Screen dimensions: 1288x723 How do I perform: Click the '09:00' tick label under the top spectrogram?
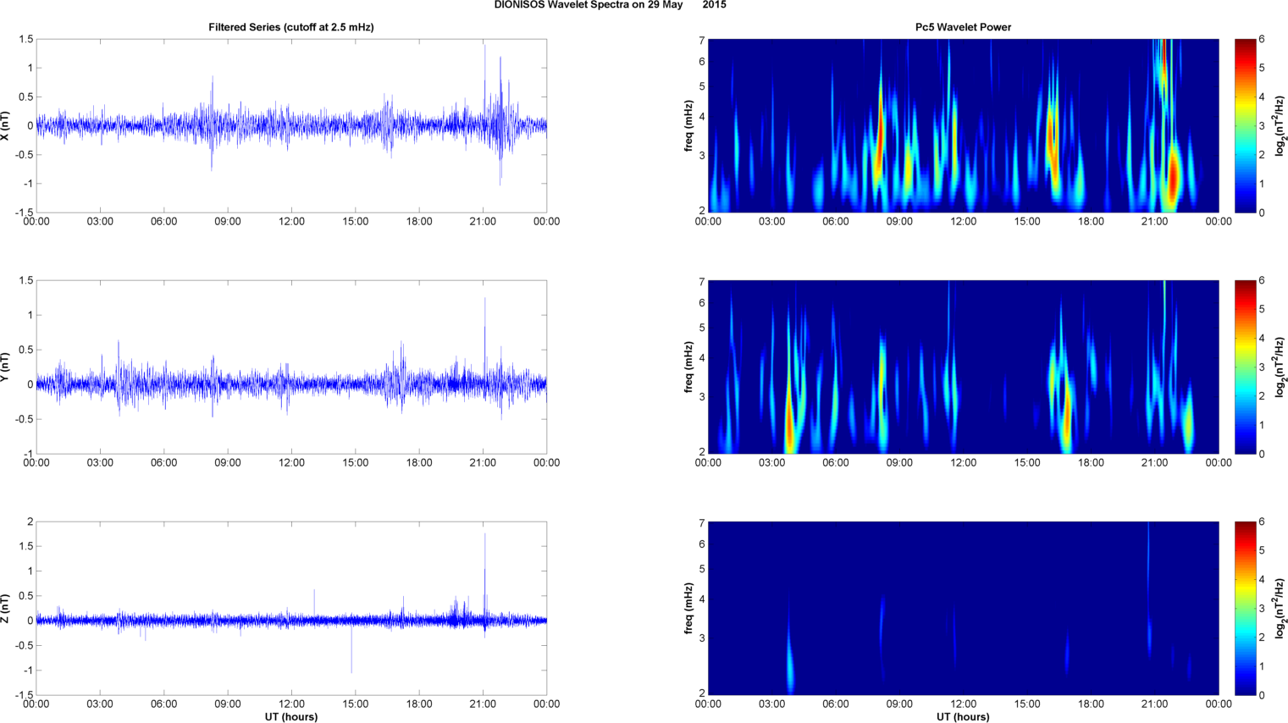pos(899,222)
